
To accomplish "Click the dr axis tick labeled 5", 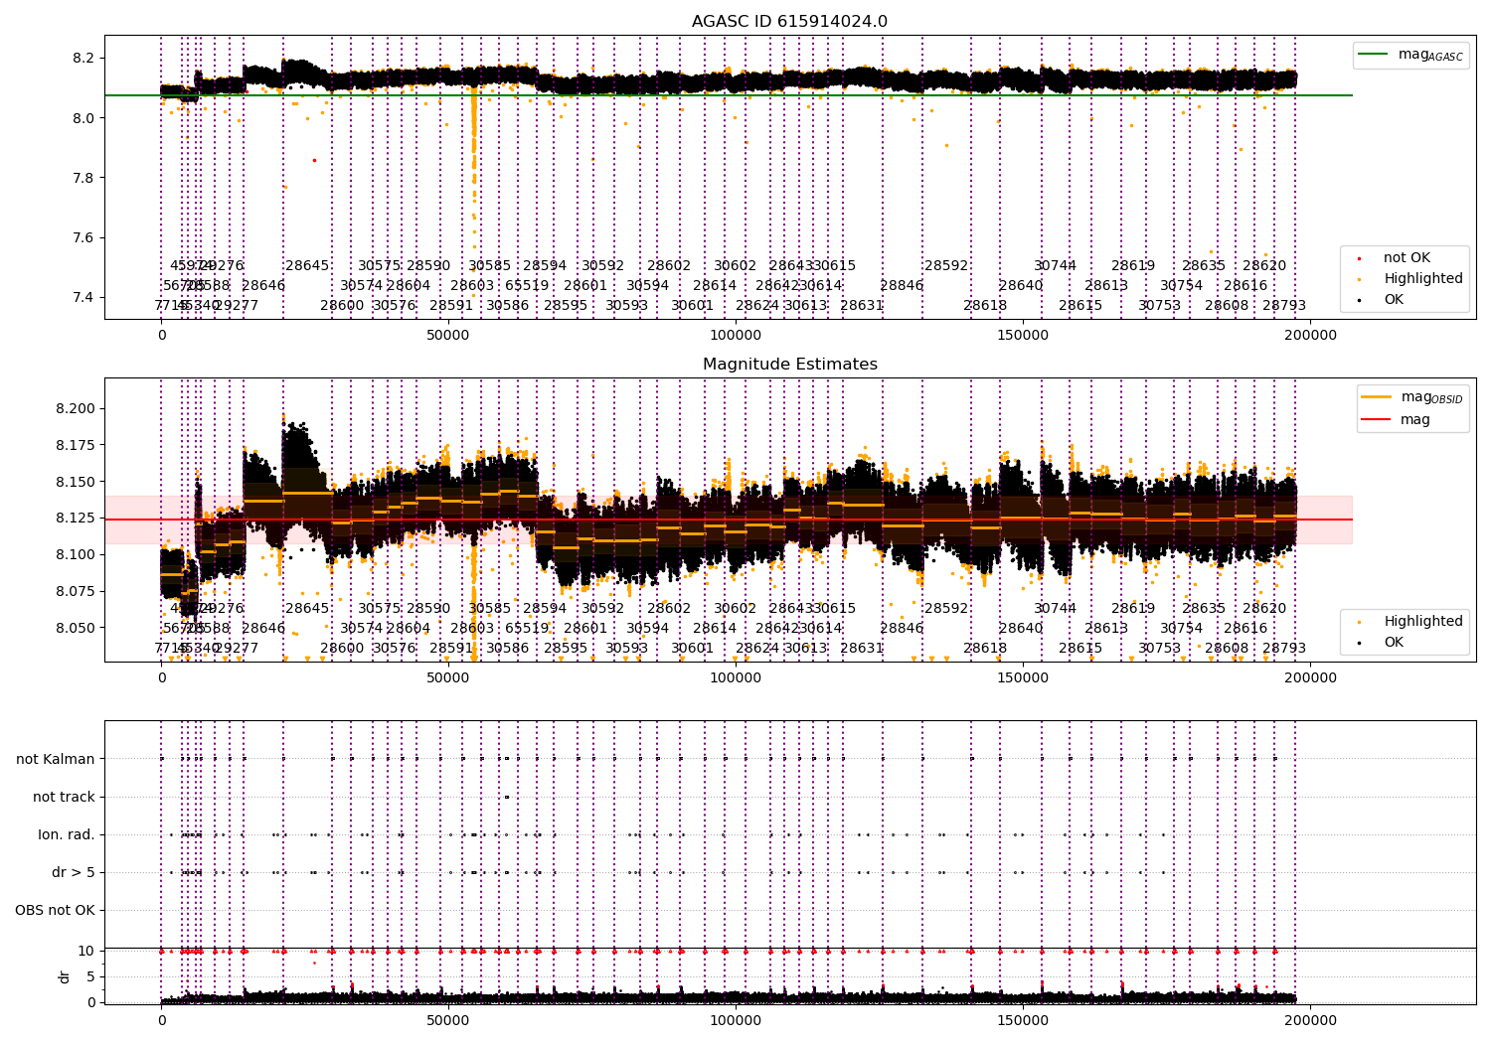I will (91, 976).
